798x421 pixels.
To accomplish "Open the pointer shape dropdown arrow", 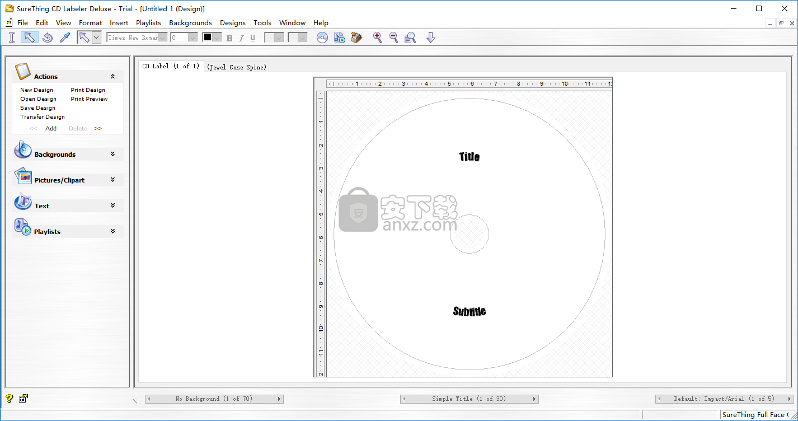I will click(x=96, y=38).
